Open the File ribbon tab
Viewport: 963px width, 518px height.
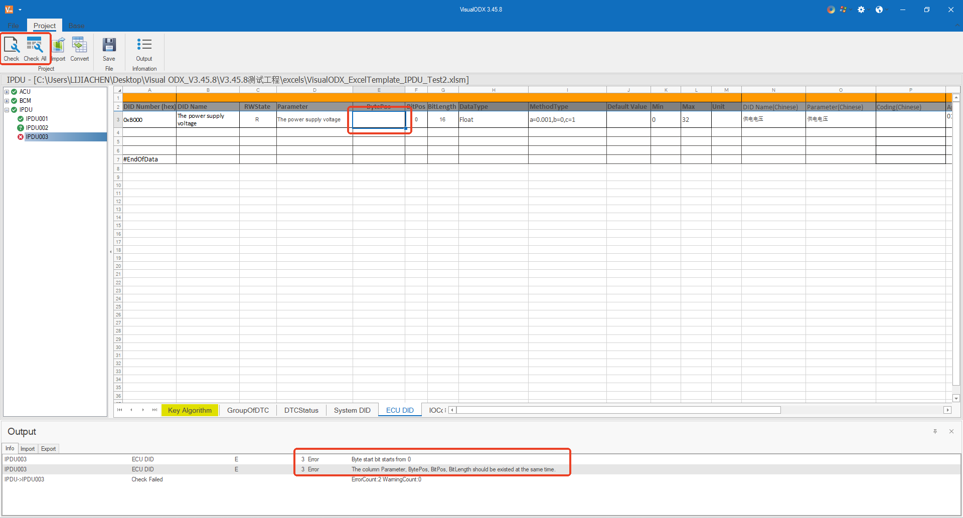click(14, 26)
